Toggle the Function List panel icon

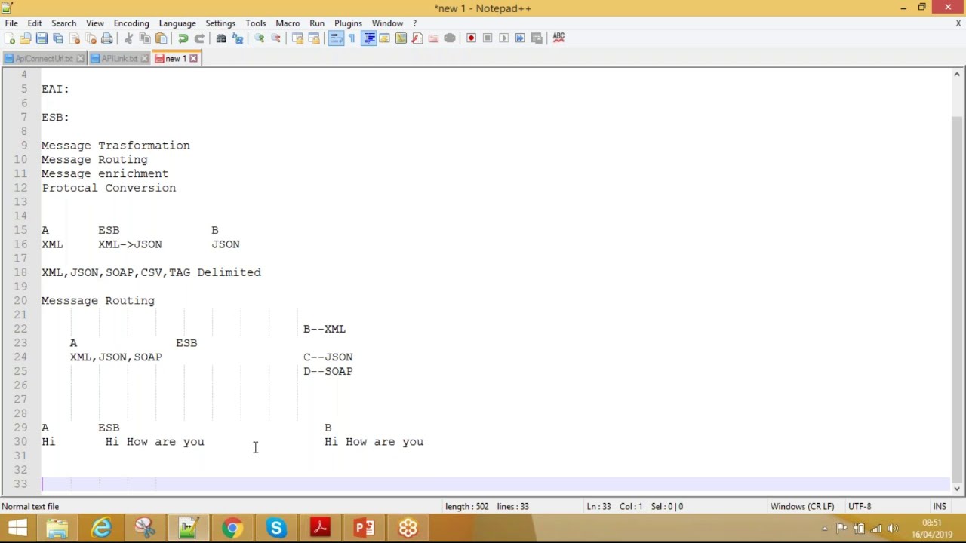pos(417,38)
